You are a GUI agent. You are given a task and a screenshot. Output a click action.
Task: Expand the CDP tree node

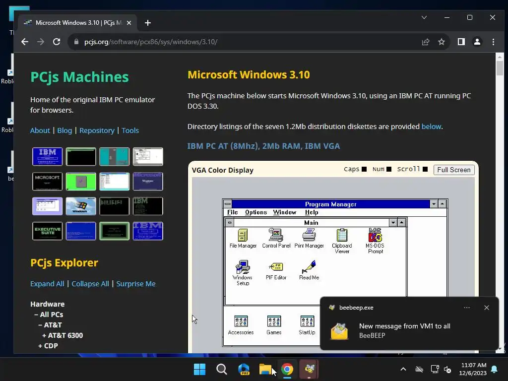point(40,346)
